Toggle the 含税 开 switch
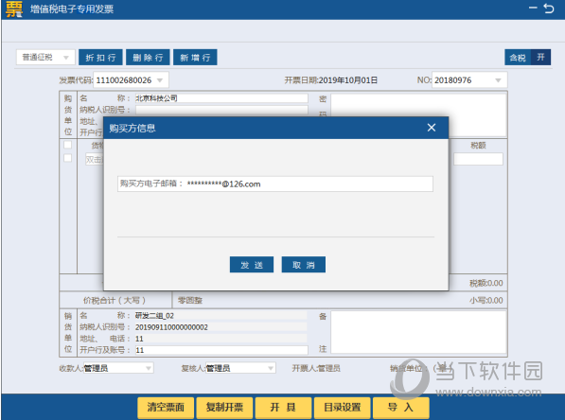Viewport: 565px width, 420px height. (527, 58)
